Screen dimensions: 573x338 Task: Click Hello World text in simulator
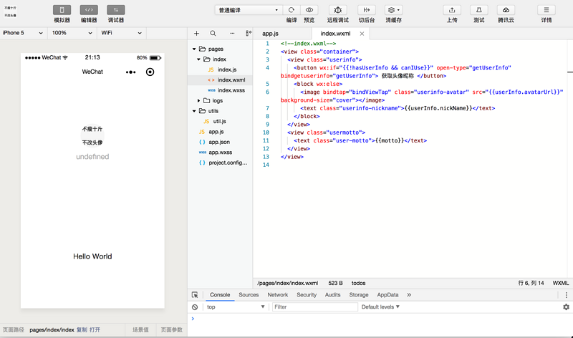pos(92,256)
